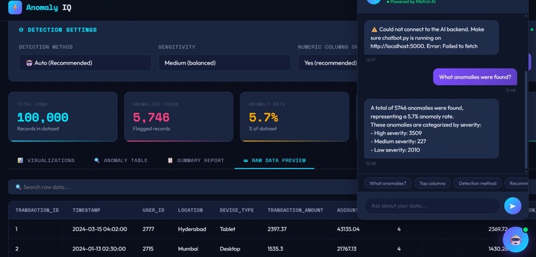
Task: Click the search magnifier icon in raw data search
Action: 19,187
